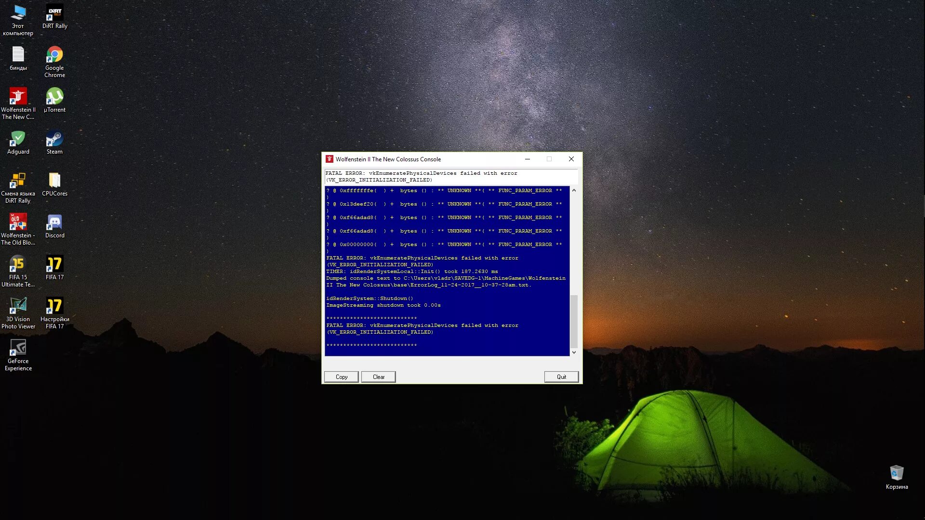Expand console window to fullscreen
925x520 pixels.
click(x=549, y=159)
